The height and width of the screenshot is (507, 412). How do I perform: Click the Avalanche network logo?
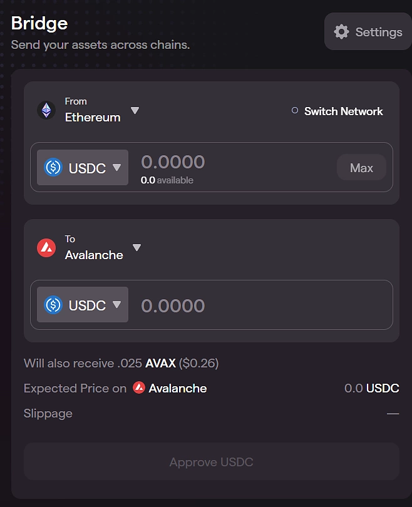[x=45, y=247]
